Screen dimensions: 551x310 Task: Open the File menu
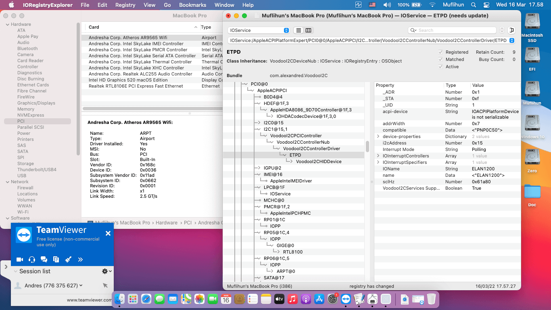pyautogui.click(x=85, y=5)
